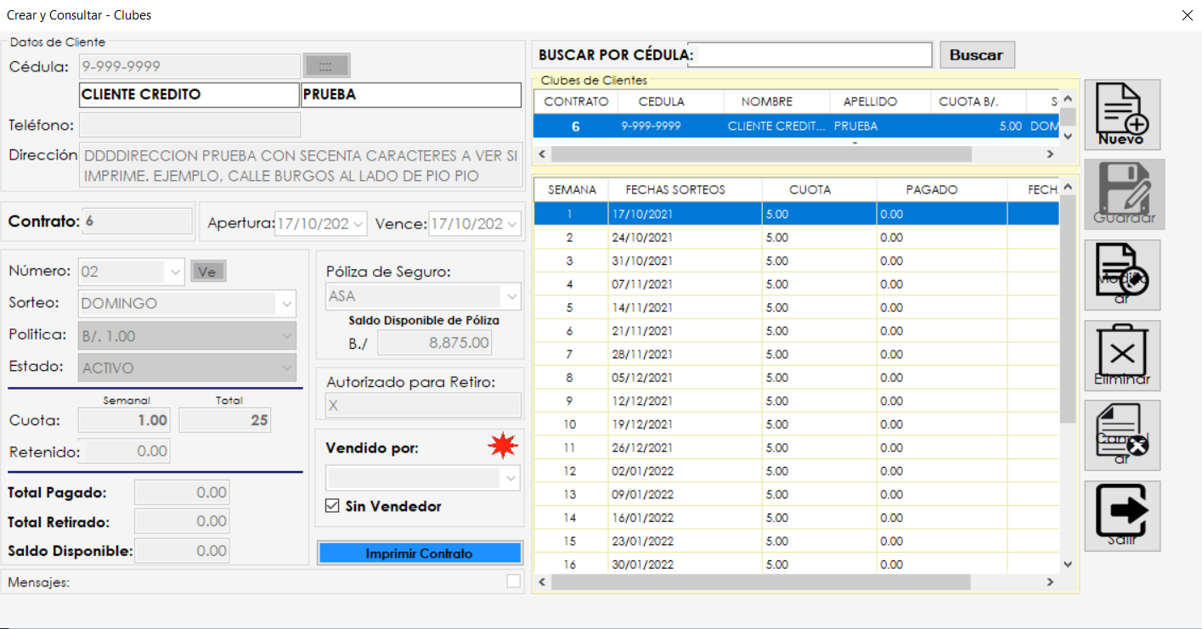Expand the Sorteo DOMINGO combo box
The width and height of the screenshot is (1202, 629).
click(285, 303)
